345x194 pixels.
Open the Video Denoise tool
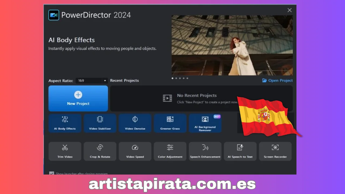tap(135, 123)
